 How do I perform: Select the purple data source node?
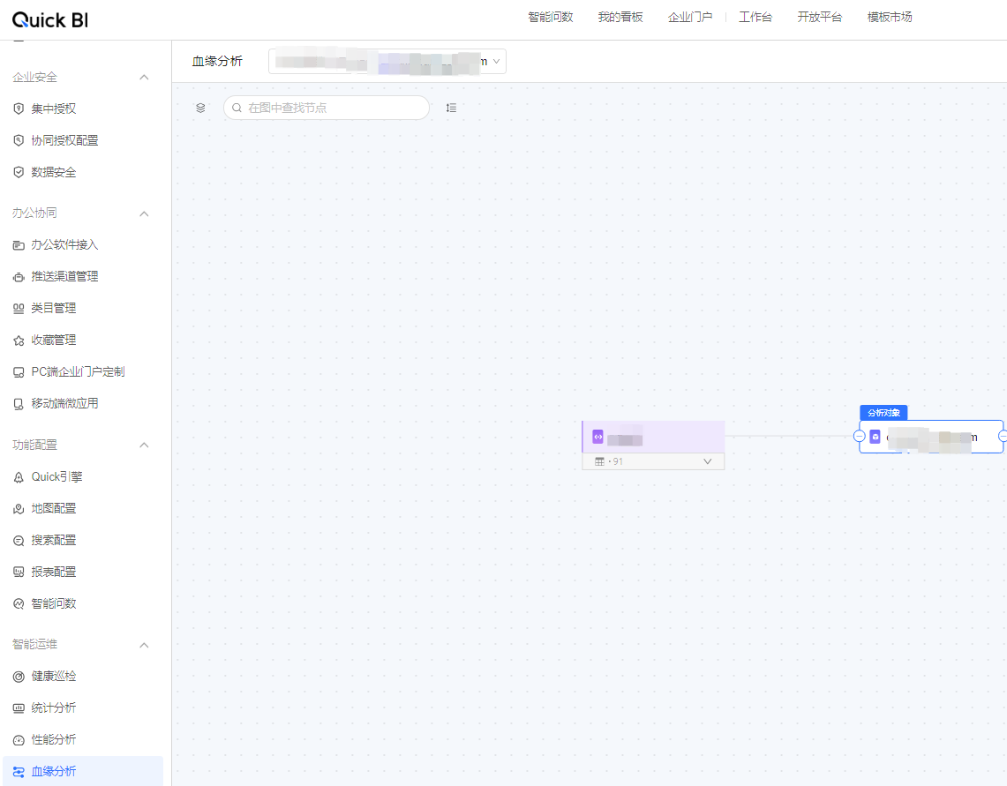point(653,437)
